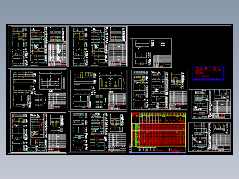Select the middle-row third schematic sheet

click(159, 90)
